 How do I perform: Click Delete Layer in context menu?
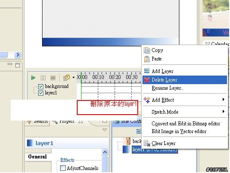[185, 80]
